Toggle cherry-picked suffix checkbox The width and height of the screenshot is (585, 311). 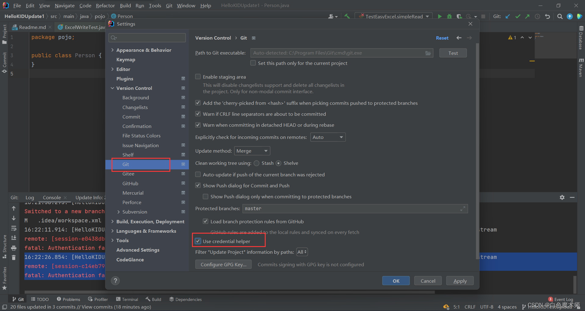click(198, 103)
